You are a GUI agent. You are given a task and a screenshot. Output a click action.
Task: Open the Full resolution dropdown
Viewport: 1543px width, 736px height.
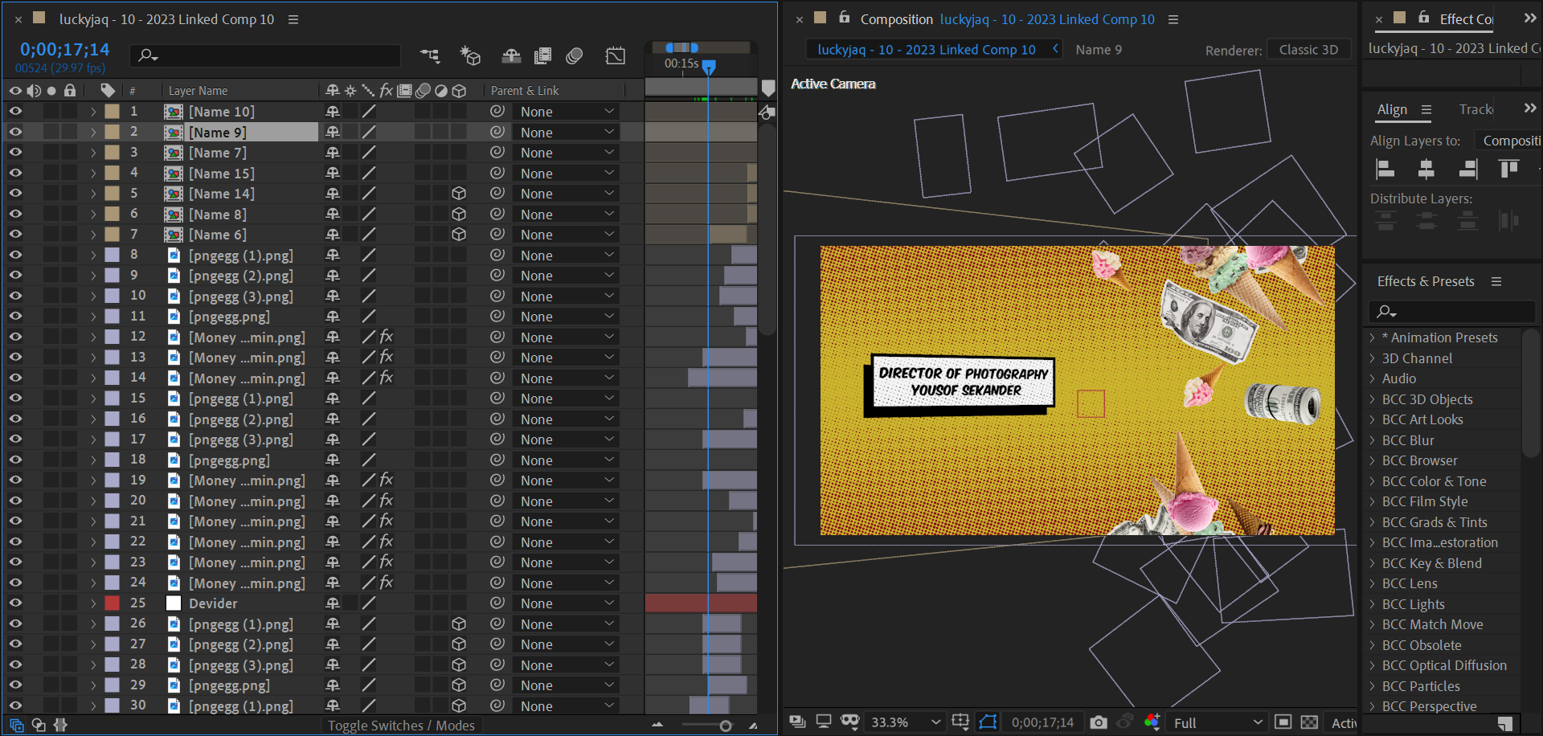point(1218,722)
